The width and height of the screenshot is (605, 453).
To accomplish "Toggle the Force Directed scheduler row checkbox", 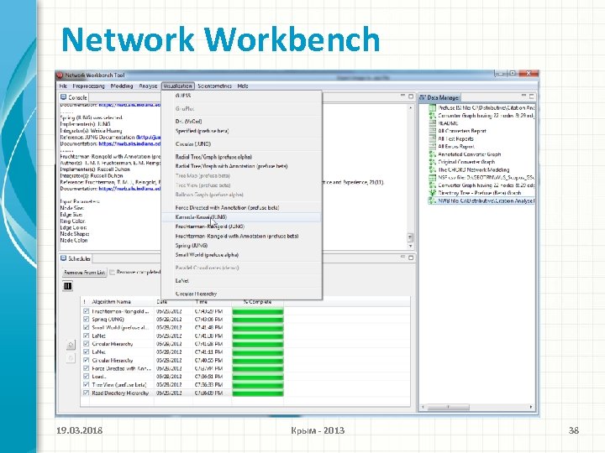I will [x=86, y=368].
